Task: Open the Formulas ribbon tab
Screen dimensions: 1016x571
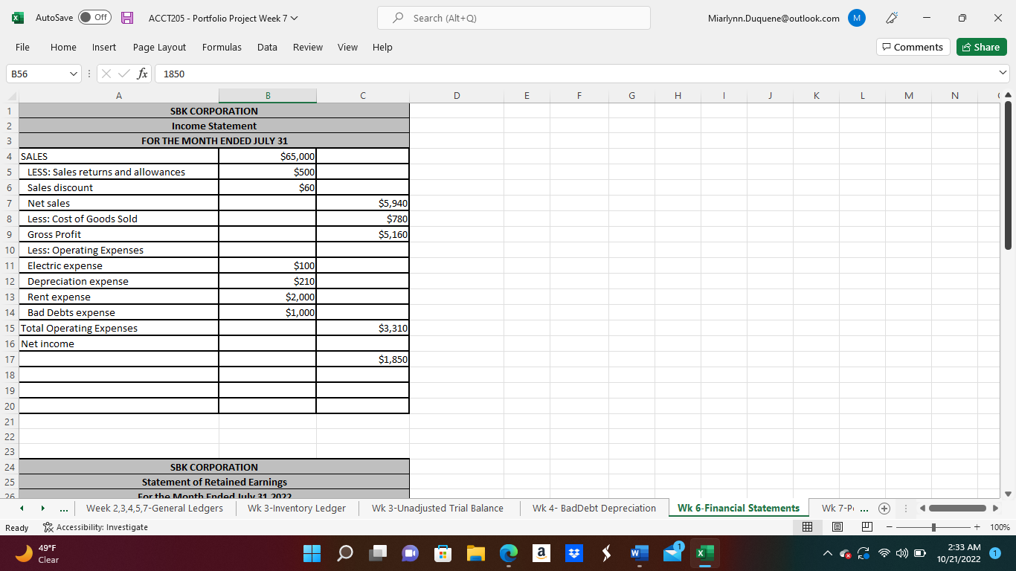Action: pos(222,47)
